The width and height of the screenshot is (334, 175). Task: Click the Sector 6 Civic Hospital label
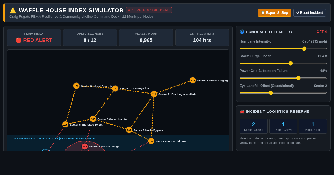(112, 119)
